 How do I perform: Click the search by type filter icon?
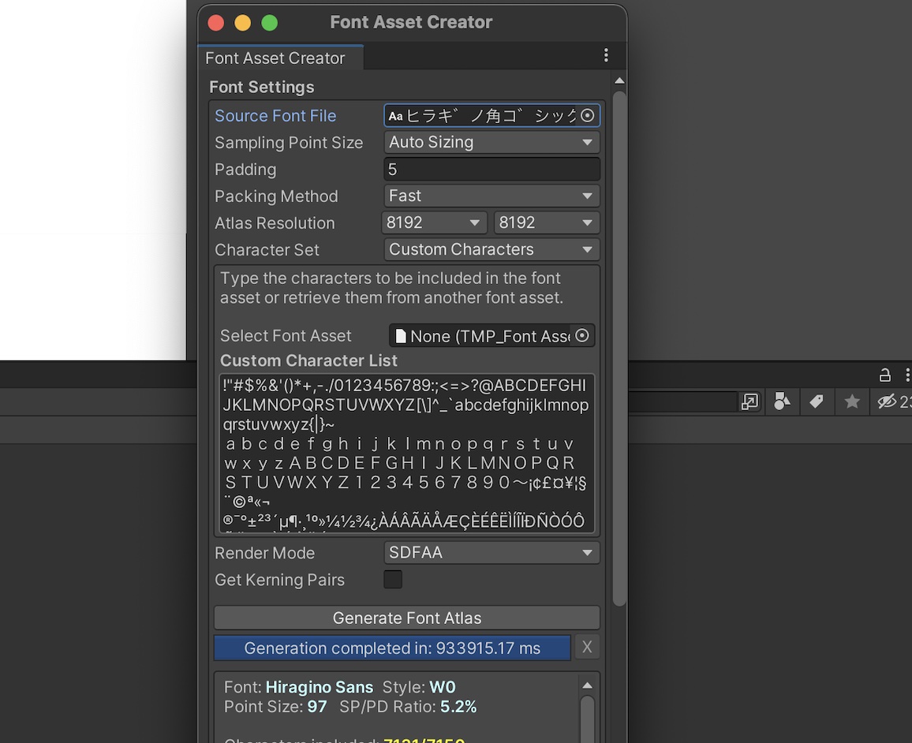(x=782, y=401)
